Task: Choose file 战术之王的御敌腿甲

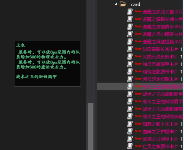Action: pyautogui.click(x=163, y=94)
